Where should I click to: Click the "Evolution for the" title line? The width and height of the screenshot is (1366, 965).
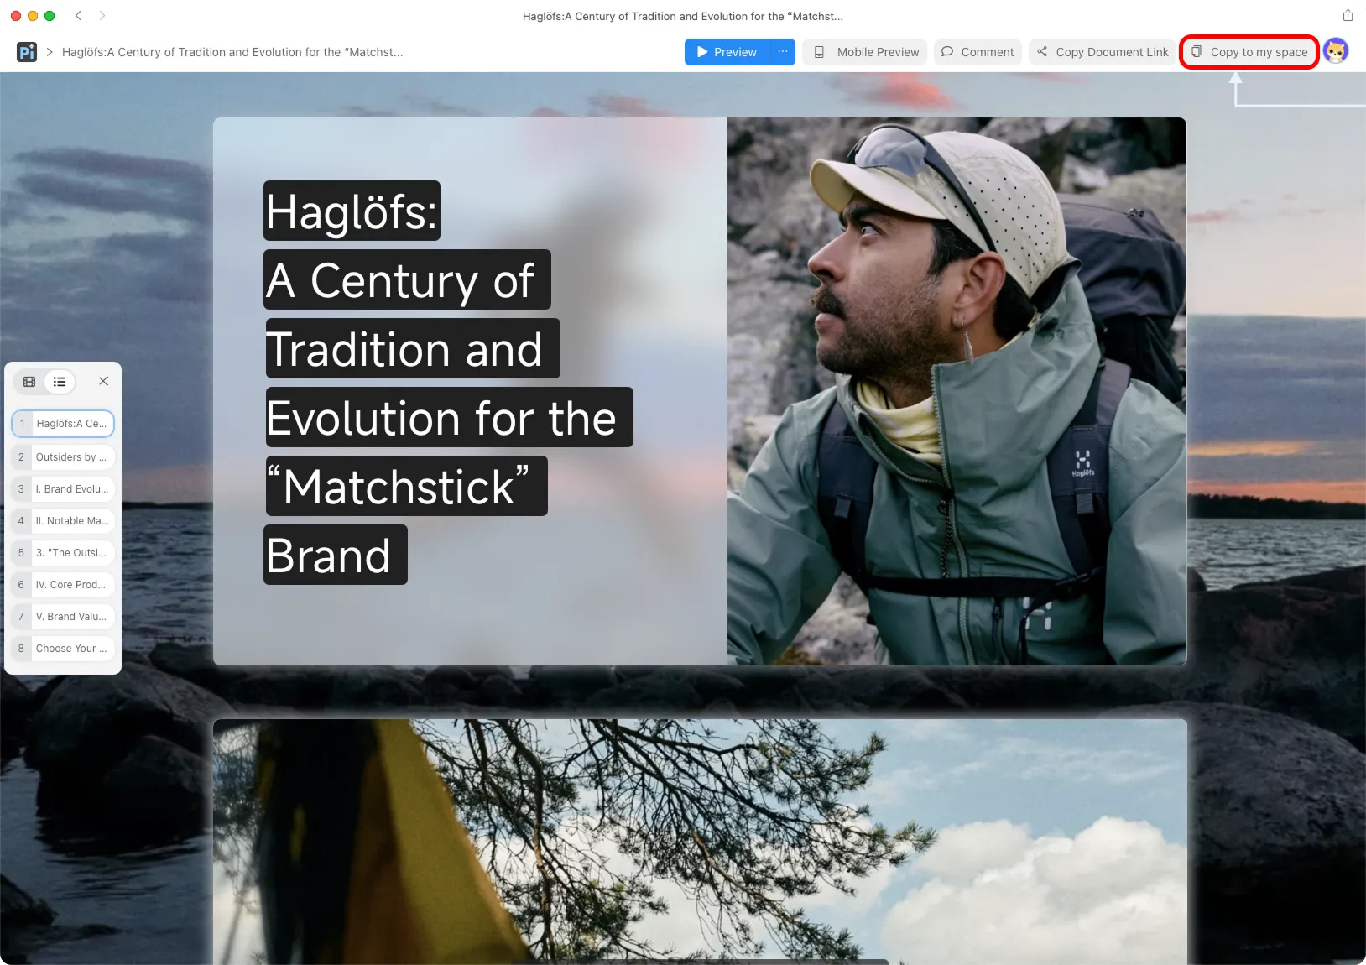coord(449,417)
